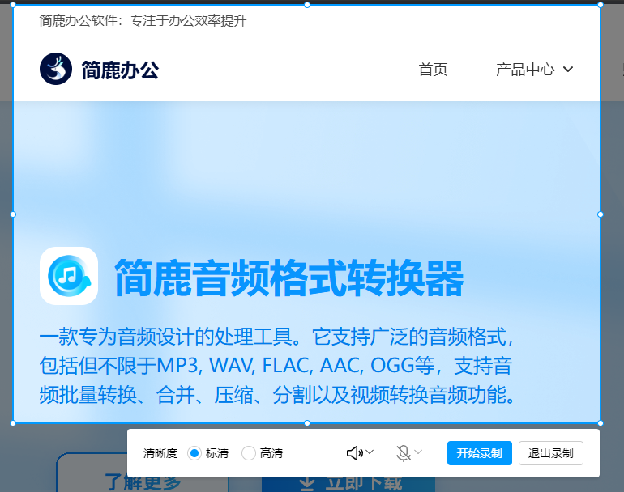Click the 简鹿音频格式转换器 music app icon
Screen dimensions: 624x492
click(69, 276)
